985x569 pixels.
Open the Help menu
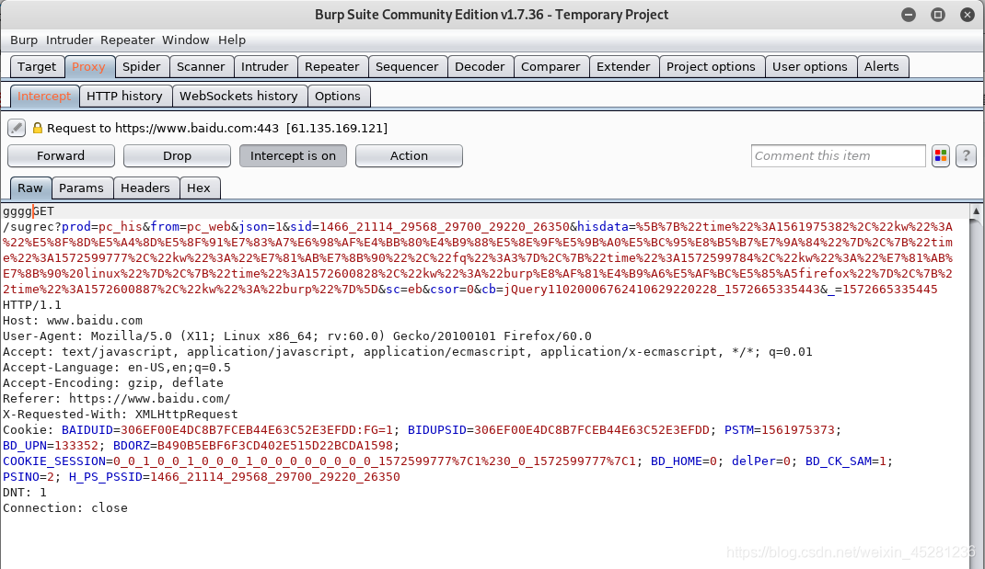(x=232, y=40)
